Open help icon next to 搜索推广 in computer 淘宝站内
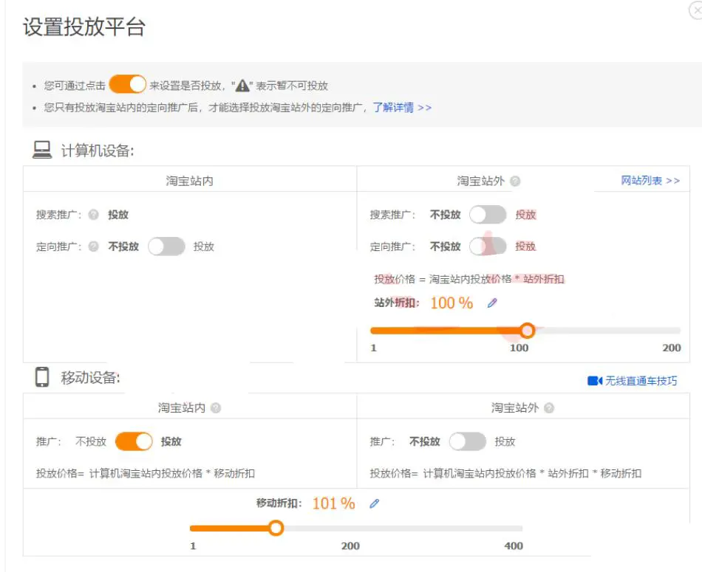 tap(93, 215)
